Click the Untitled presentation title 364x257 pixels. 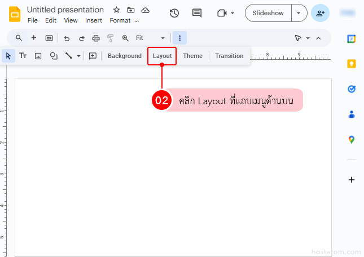[65, 10]
